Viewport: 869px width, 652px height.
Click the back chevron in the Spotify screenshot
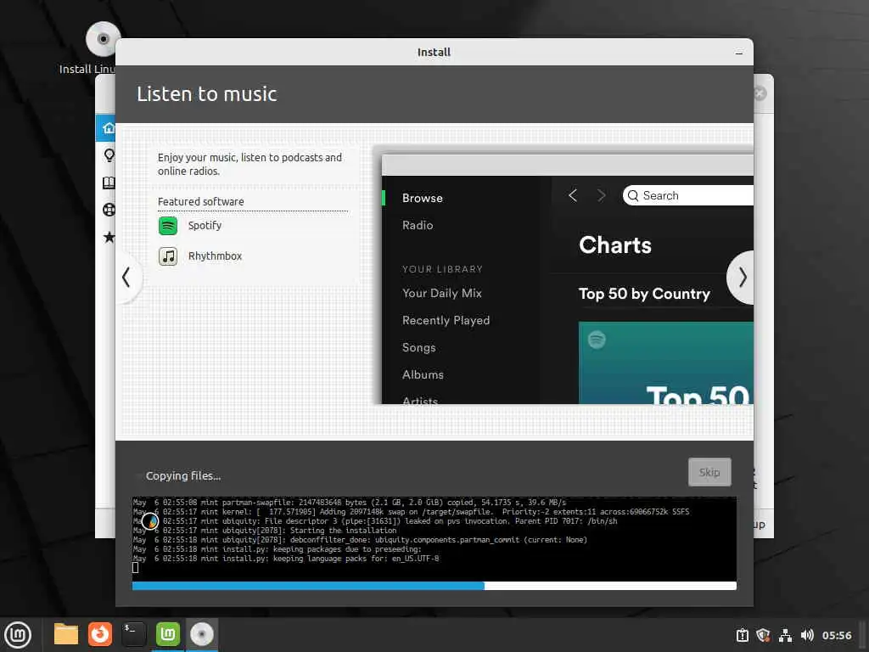(573, 195)
